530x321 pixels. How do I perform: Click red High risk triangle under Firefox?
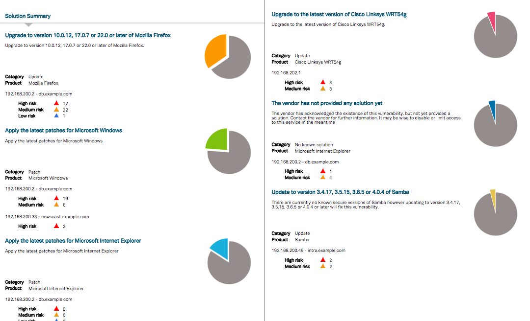pos(56,103)
